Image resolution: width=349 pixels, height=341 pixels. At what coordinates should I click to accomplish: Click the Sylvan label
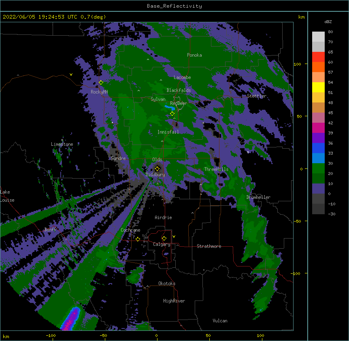click(x=158, y=99)
